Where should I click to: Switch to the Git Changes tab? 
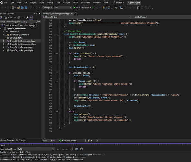pyautogui.click(x=21, y=140)
